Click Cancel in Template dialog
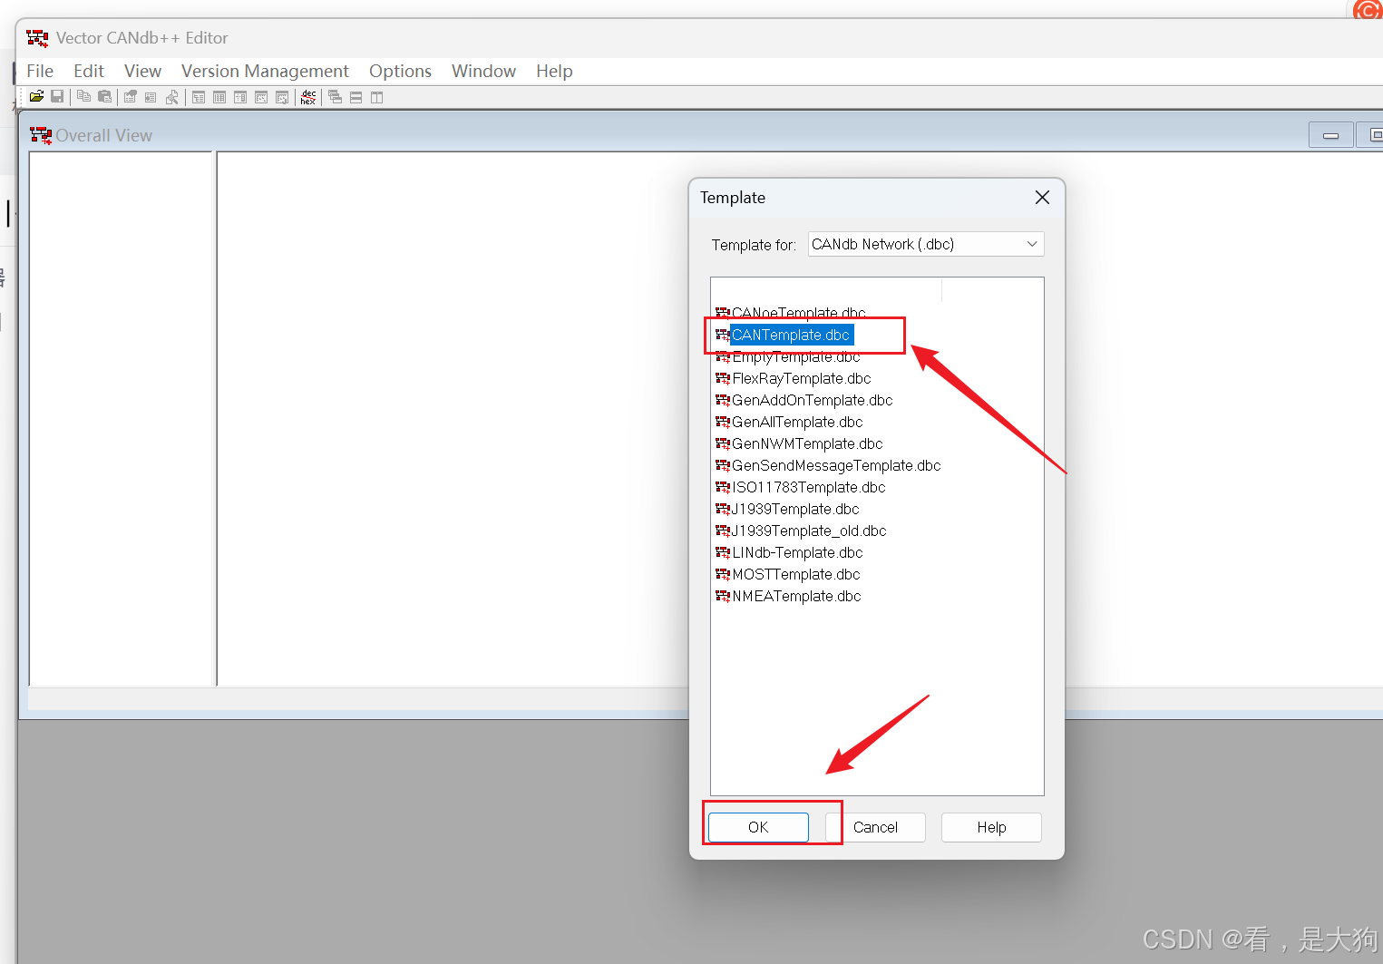Image resolution: width=1383 pixels, height=964 pixels. point(875,827)
